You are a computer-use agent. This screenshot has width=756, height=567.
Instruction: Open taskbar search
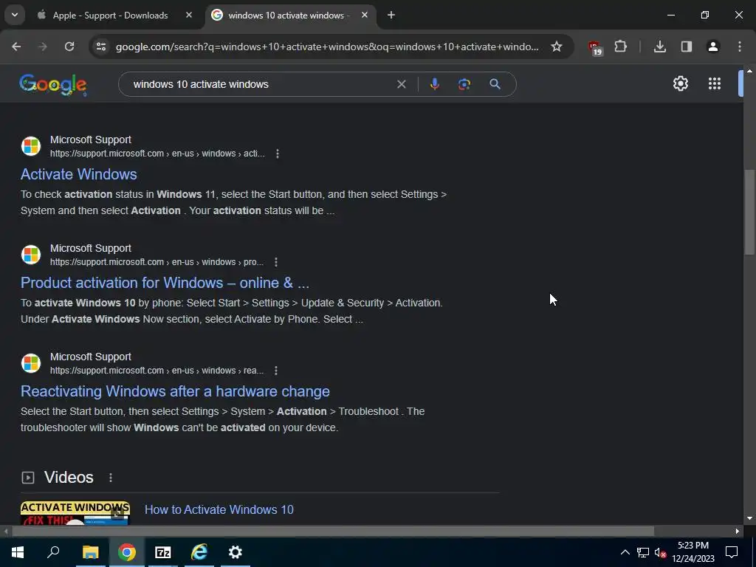click(53, 552)
